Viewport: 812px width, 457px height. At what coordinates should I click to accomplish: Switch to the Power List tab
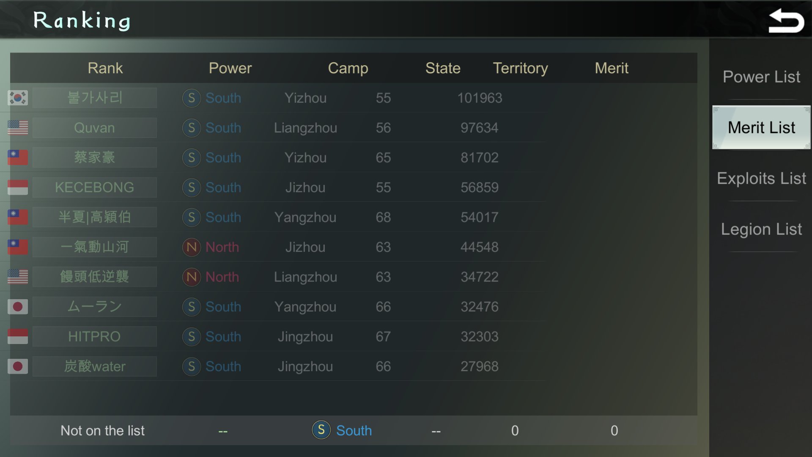tap(761, 77)
